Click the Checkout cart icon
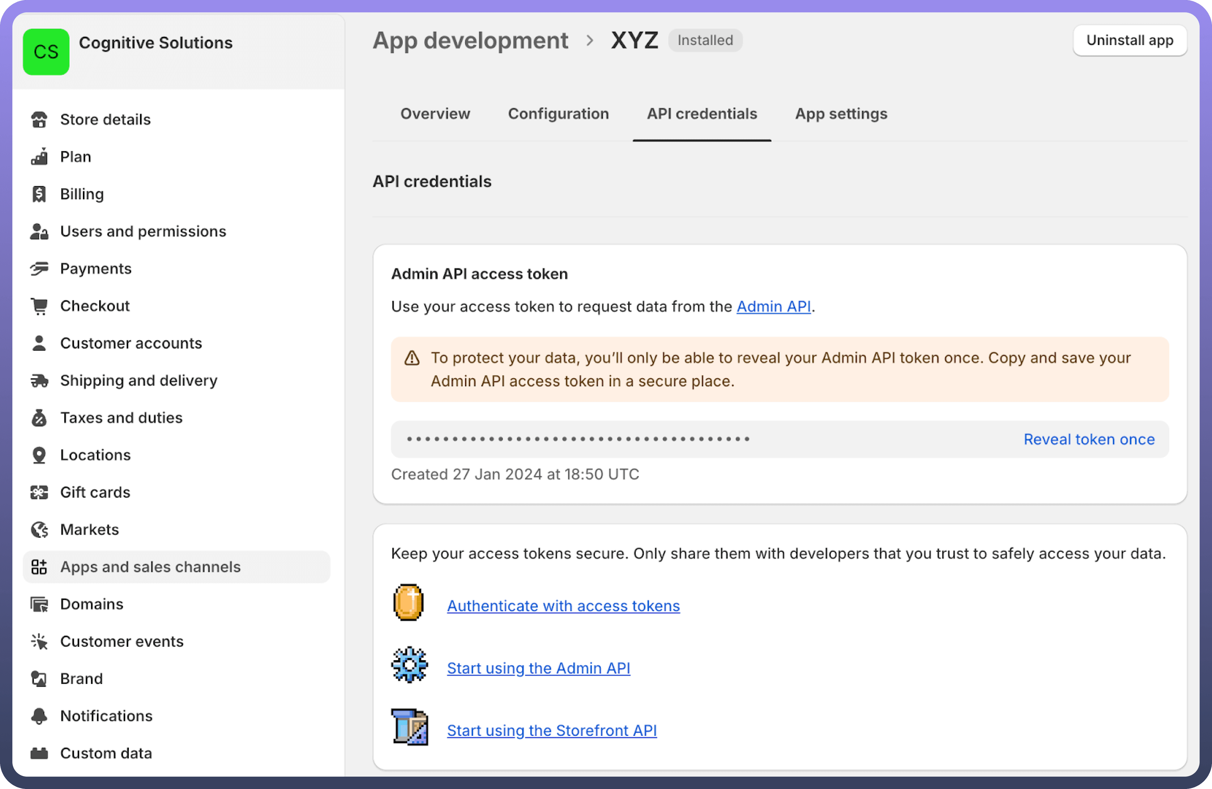Viewport: 1212px width, 789px height. [x=39, y=306]
